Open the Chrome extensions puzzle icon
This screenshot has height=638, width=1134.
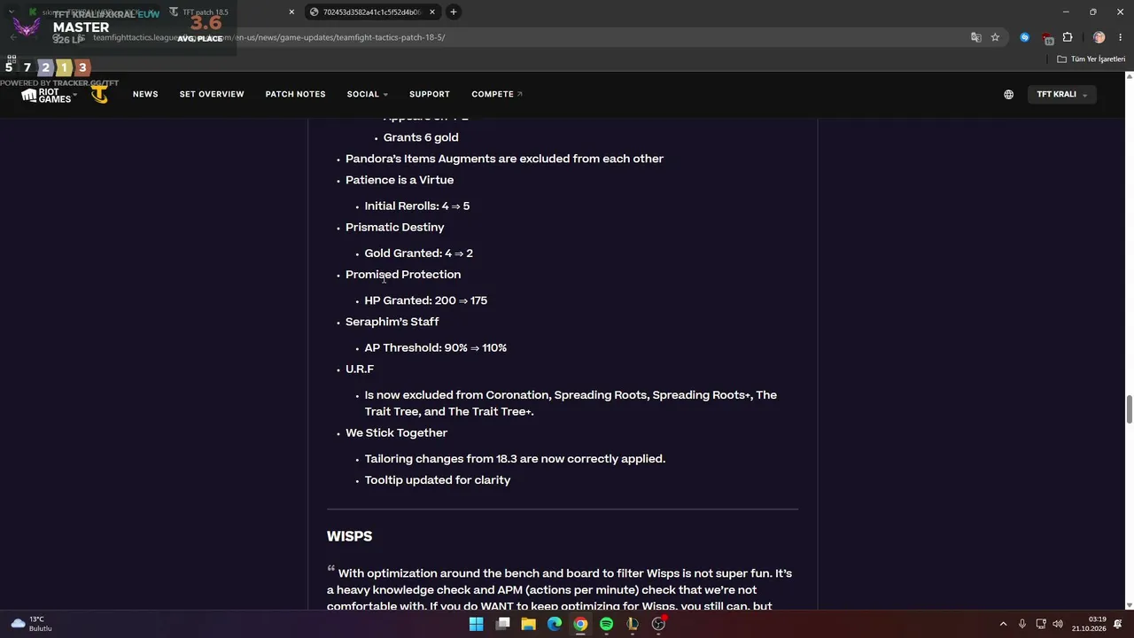click(1068, 37)
